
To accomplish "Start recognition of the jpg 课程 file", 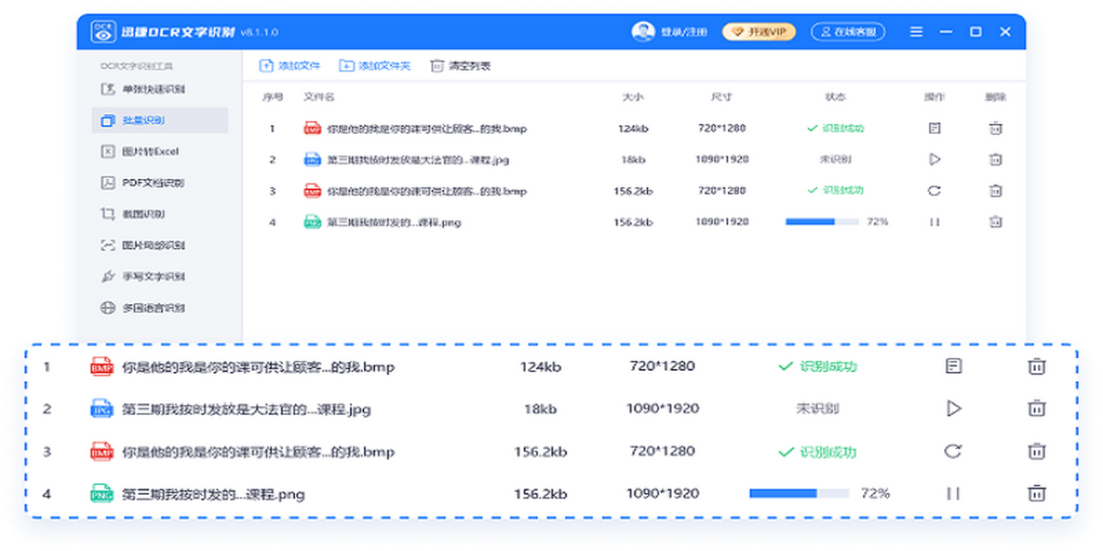I will (936, 159).
